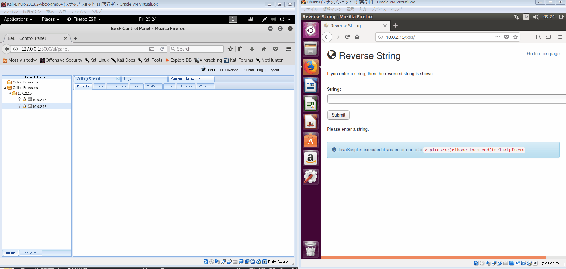This screenshot has height=269, width=566.
Task: Reload the BeEF panel page
Action: pyautogui.click(x=162, y=49)
